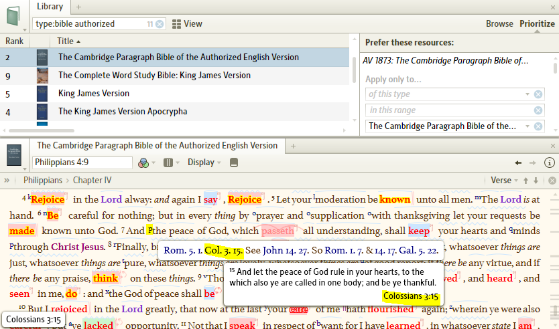Click the Cambridge Paragraph Bible cover thumbnail
The height and width of the screenshot is (329, 559).
pyautogui.click(x=42, y=58)
